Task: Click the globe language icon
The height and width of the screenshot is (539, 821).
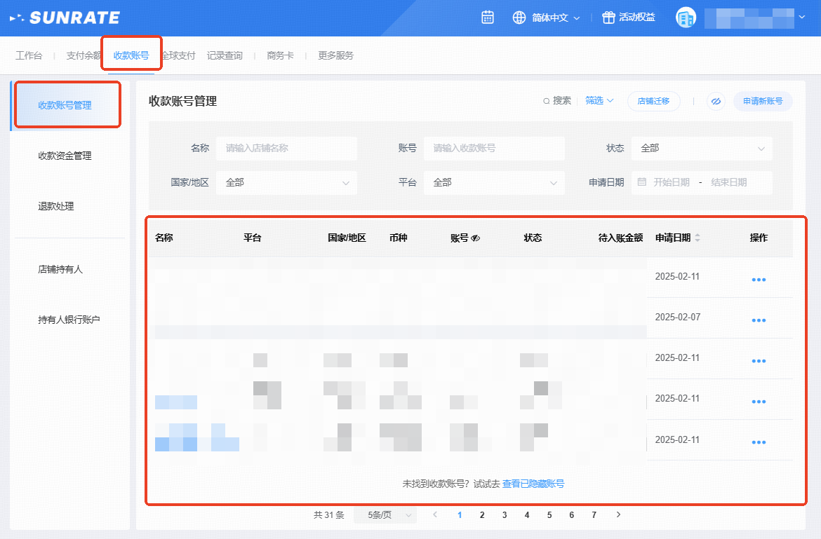Action: click(519, 18)
